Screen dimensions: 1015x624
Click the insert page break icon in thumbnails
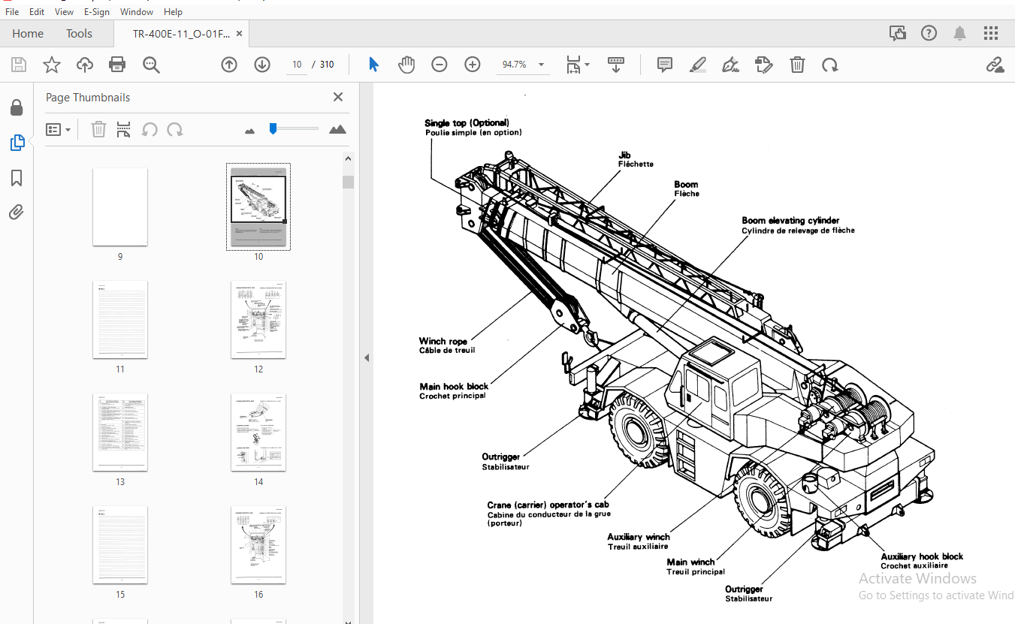pos(124,129)
